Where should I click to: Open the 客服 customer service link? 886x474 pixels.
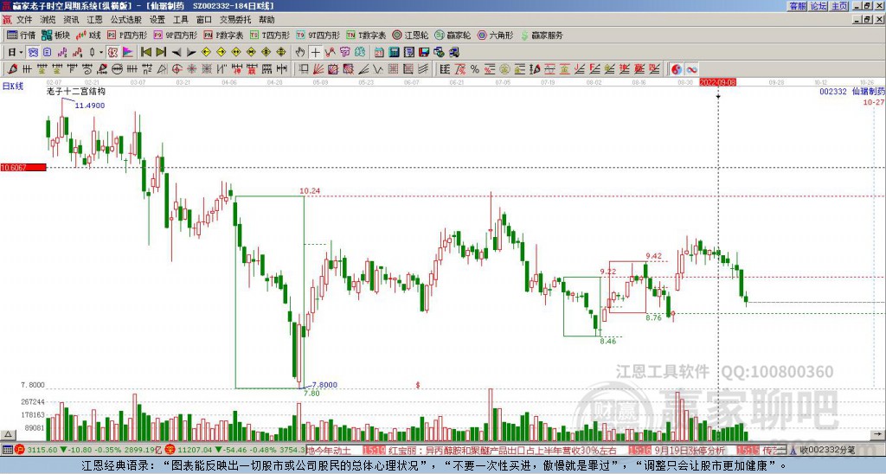[797, 6]
